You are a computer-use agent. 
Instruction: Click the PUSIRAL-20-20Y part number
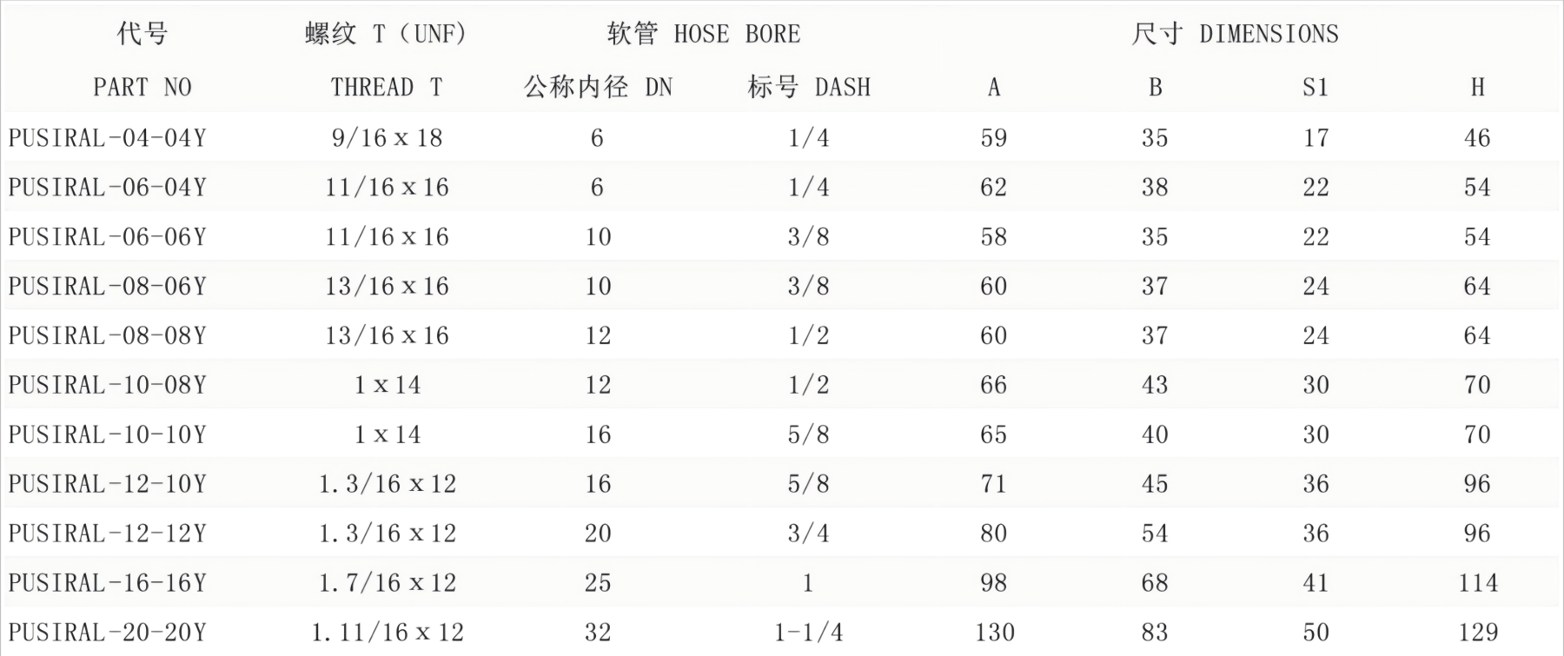click(x=107, y=633)
